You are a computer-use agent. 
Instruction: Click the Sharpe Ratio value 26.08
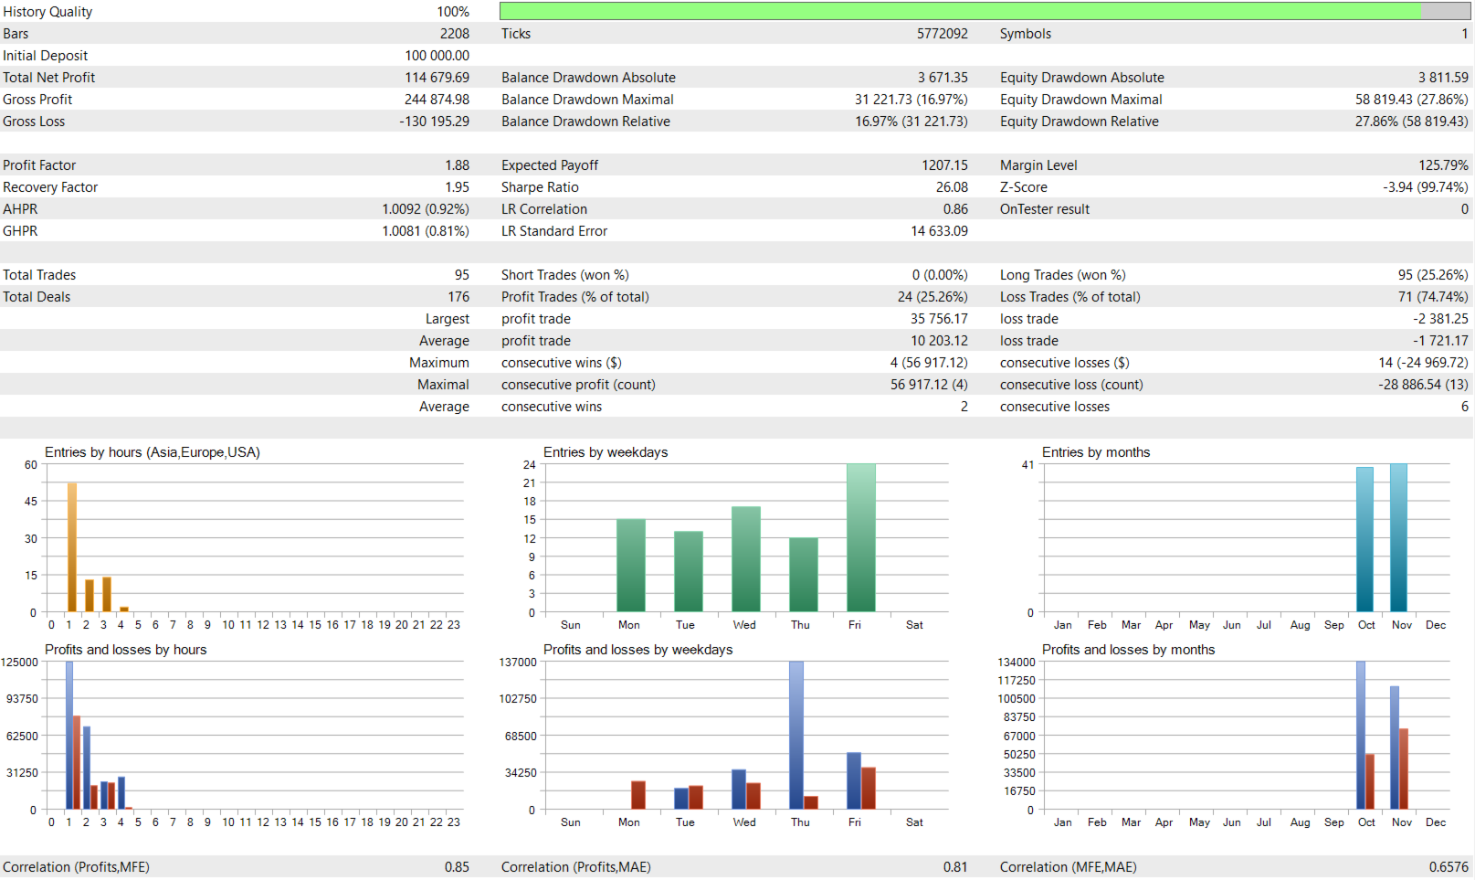[952, 187]
